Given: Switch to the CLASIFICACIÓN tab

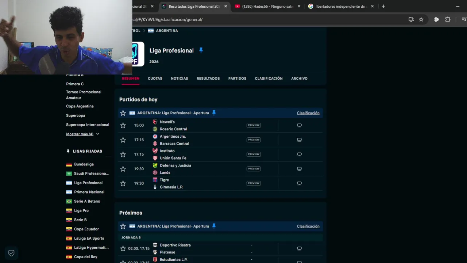Looking at the screenshot, I should point(269,79).
